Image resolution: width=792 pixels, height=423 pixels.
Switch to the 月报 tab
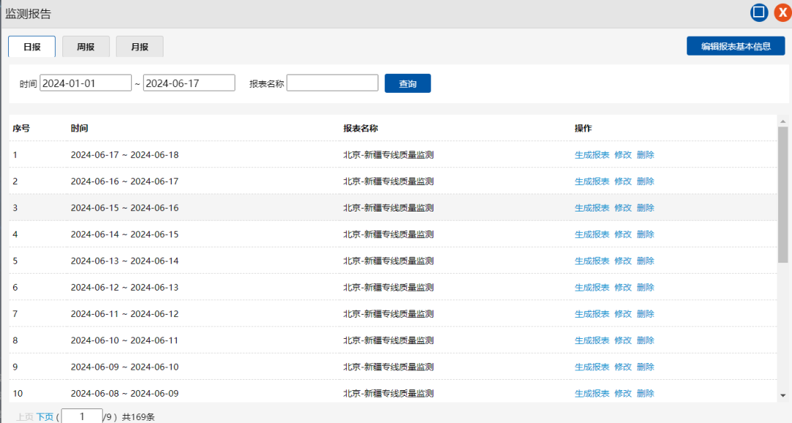click(x=139, y=47)
